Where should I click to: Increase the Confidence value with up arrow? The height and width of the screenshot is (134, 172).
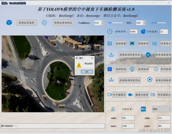[x=103, y=22]
